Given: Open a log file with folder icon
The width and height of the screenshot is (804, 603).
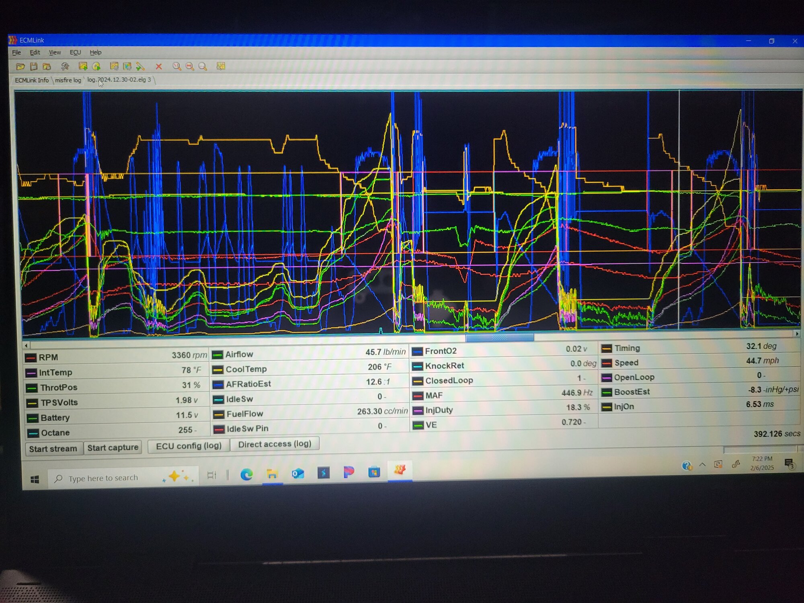Looking at the screenshot, I should point(21,66).
